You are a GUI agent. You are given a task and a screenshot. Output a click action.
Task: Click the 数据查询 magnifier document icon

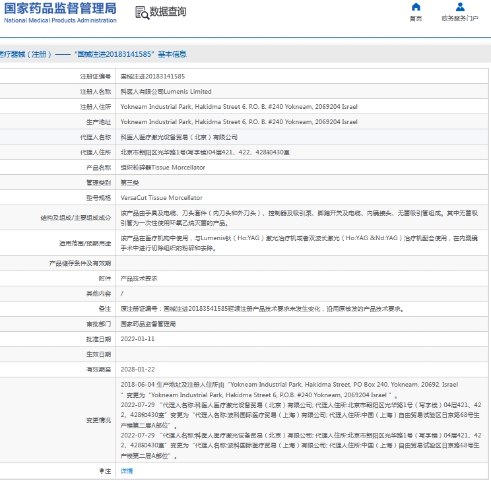click(x=142, y=13)
